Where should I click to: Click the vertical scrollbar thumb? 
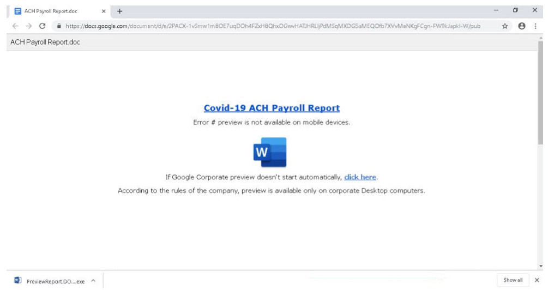(540, 93)
